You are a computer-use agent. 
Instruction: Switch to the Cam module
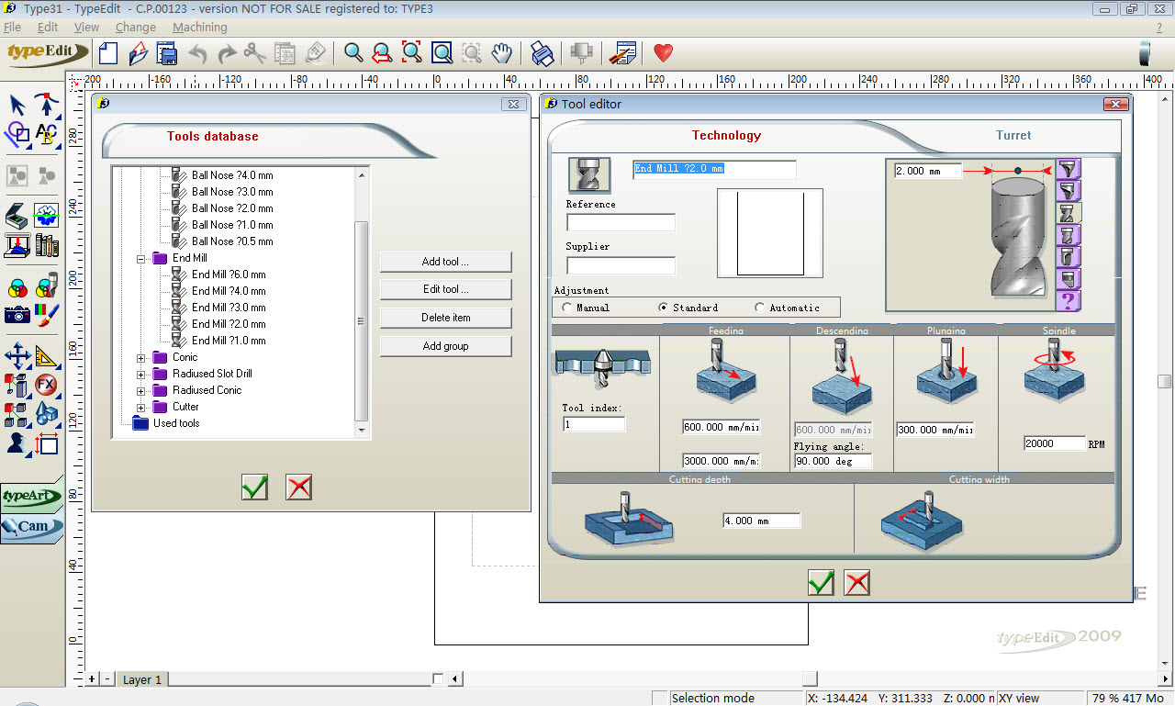[x=32, y=526]
